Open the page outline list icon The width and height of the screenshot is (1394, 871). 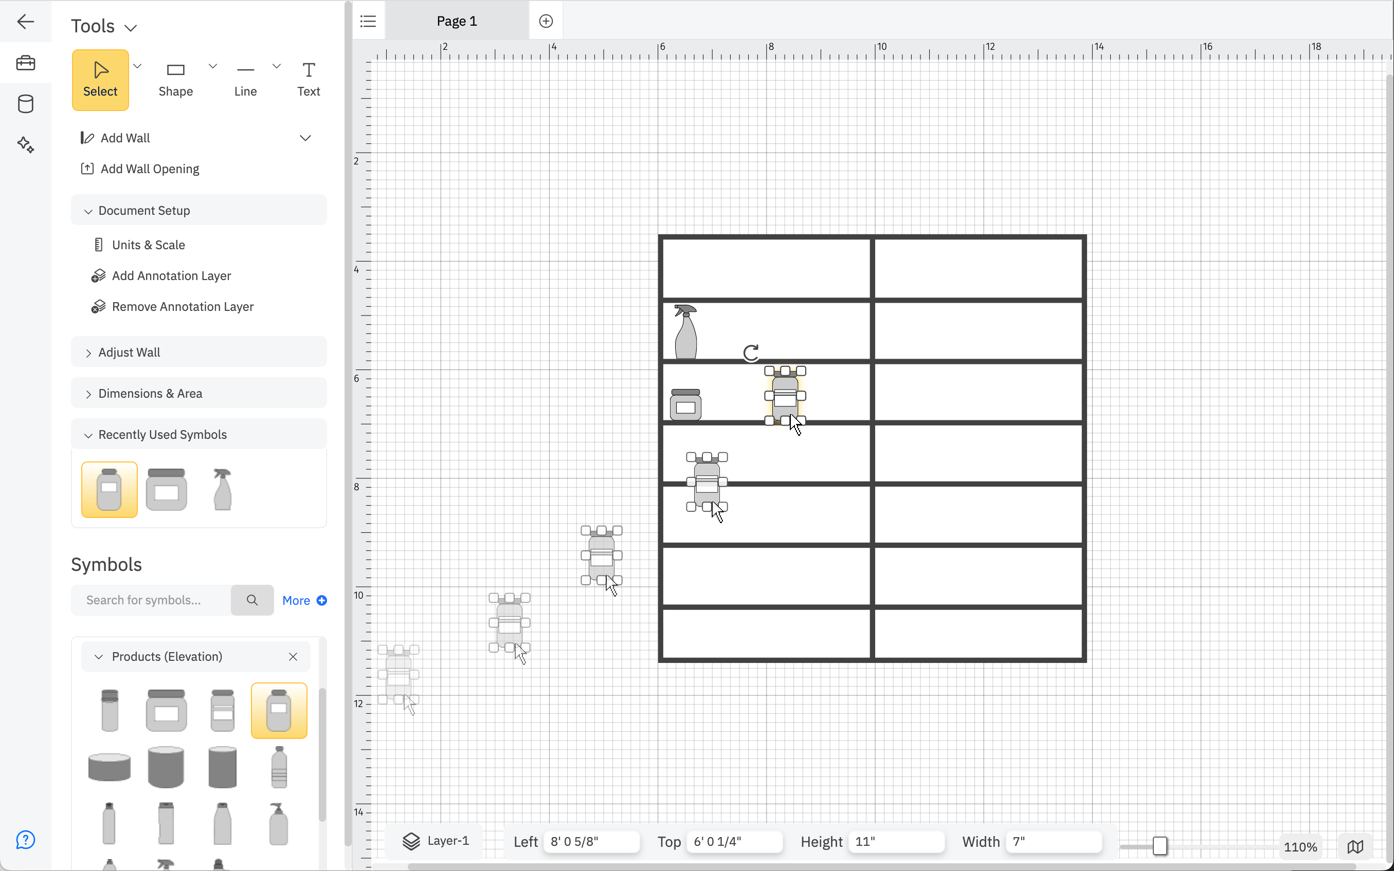(368, 21)
